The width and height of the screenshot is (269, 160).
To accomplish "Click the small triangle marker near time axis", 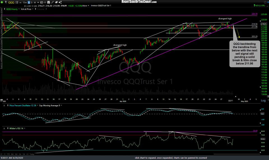I will point(236,97).
